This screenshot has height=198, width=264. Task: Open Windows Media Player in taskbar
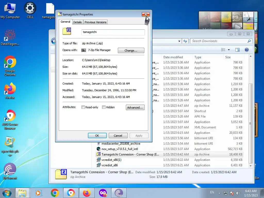tap(39, 193)
